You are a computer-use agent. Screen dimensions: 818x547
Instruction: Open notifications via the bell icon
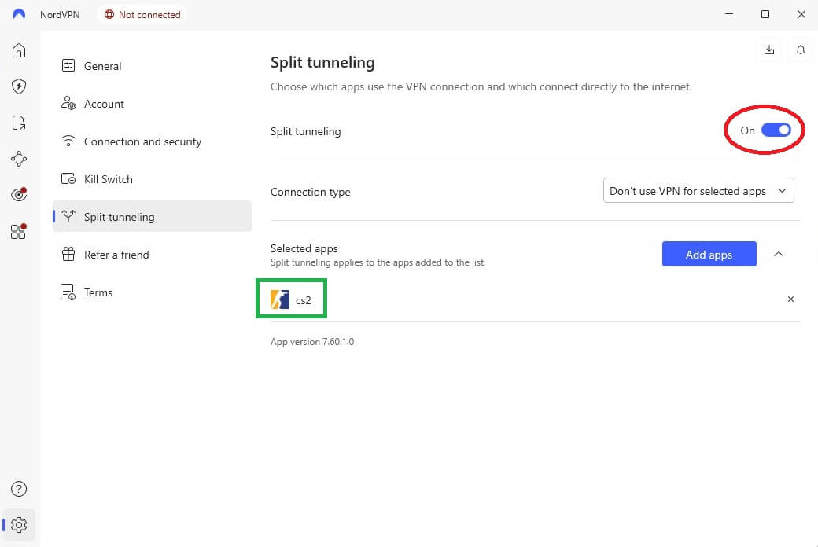click(x=801, y=49)
